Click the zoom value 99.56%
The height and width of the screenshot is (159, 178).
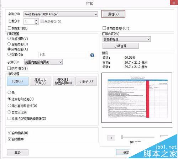(x=130, y=58)
